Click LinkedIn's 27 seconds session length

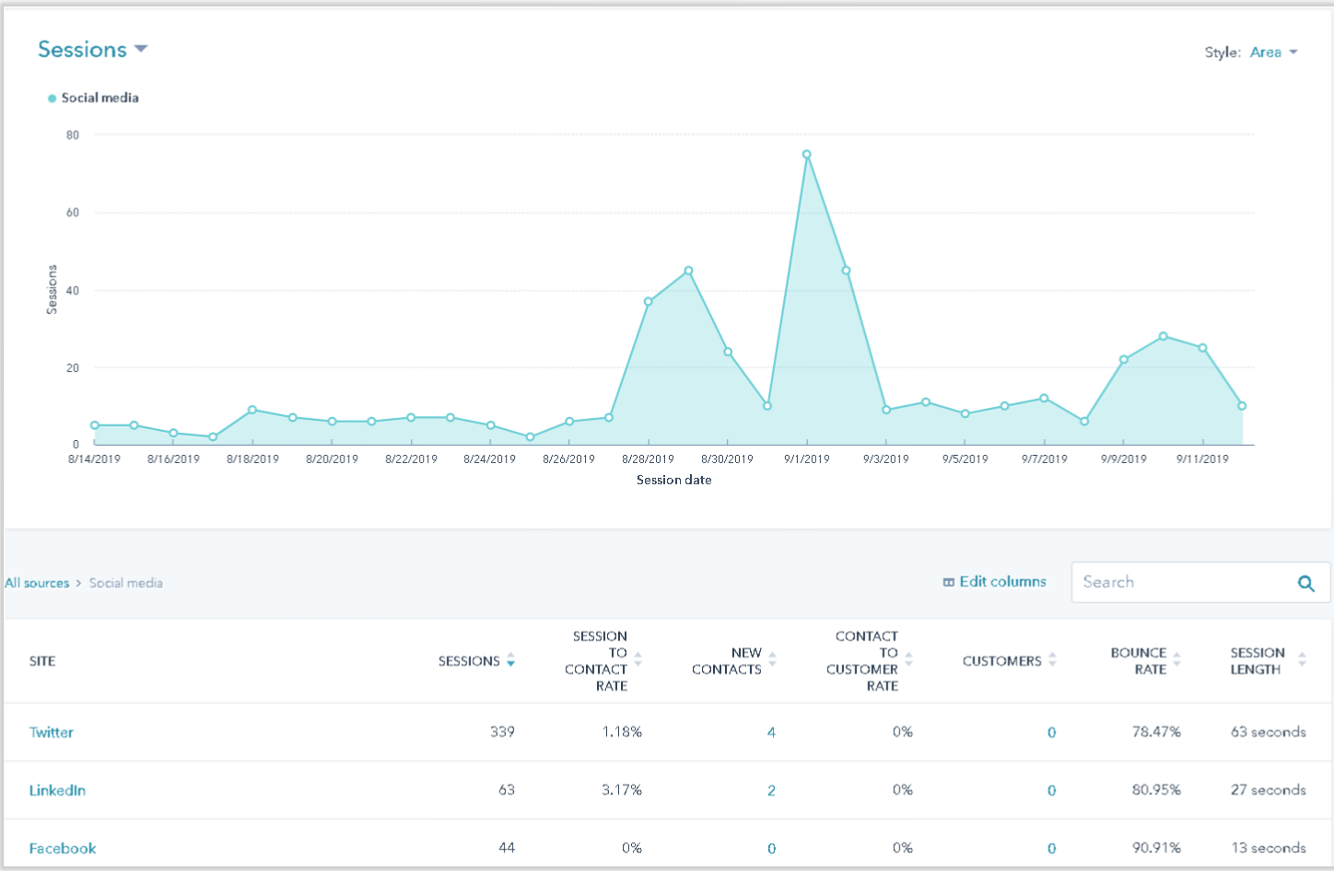click(1269, 790)
